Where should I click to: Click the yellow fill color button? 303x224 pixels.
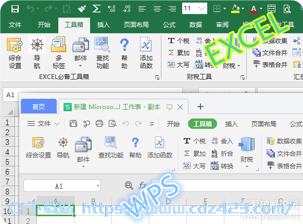point(235,9)
